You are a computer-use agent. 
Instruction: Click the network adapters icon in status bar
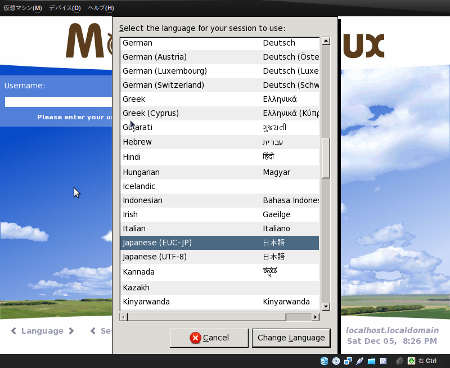click(x=348, y=361)
